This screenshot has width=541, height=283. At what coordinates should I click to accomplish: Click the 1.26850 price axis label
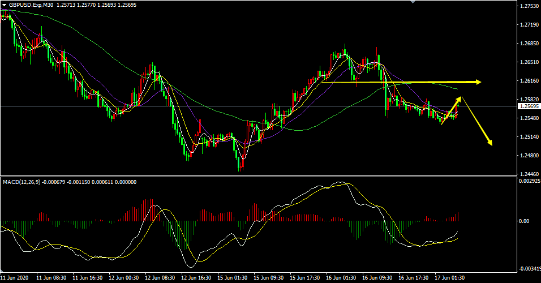528,44
